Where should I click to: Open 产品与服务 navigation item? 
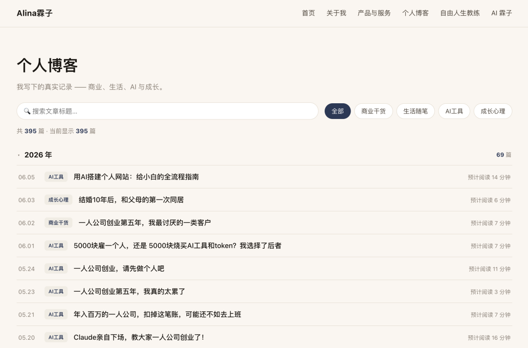tap(374, 13)
